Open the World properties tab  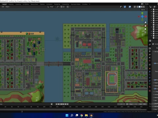pyautogui.click(x=150, y=61)
